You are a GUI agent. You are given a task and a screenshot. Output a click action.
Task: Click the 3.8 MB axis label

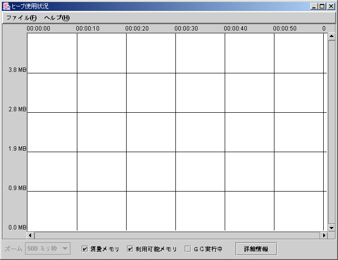(x=17, y=70)
